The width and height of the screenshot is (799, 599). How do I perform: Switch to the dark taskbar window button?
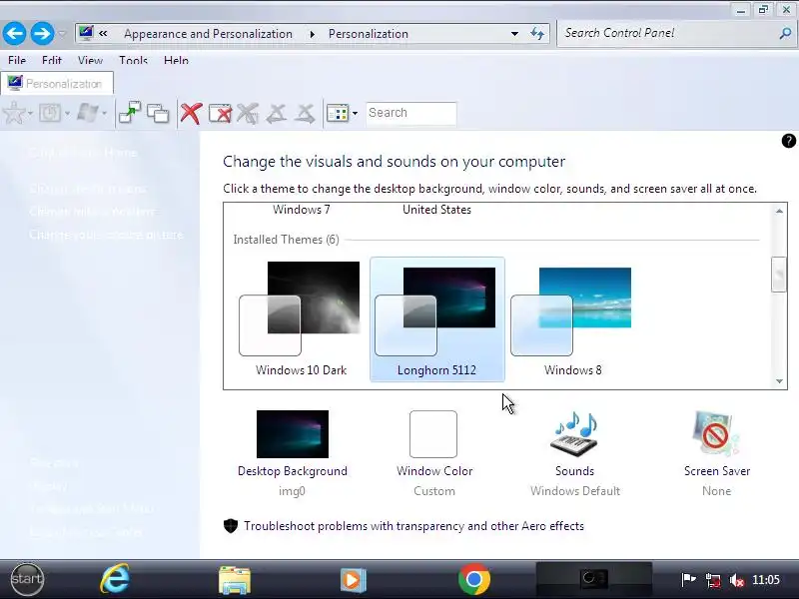pyautogui.click(x=594, y=579)
